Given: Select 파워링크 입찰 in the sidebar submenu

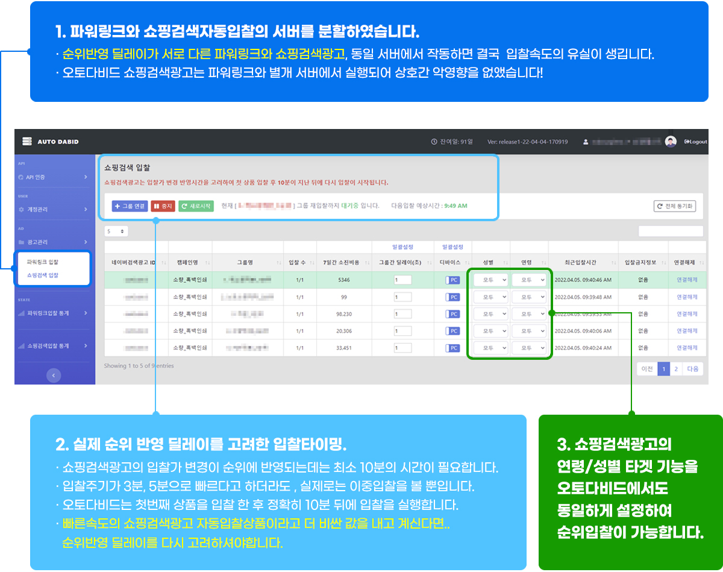Looking at the screenshot, I should click(43, 262).
